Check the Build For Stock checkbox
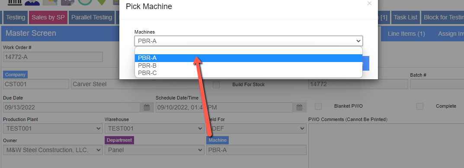464x168 pixels. (x=216, y=84)
